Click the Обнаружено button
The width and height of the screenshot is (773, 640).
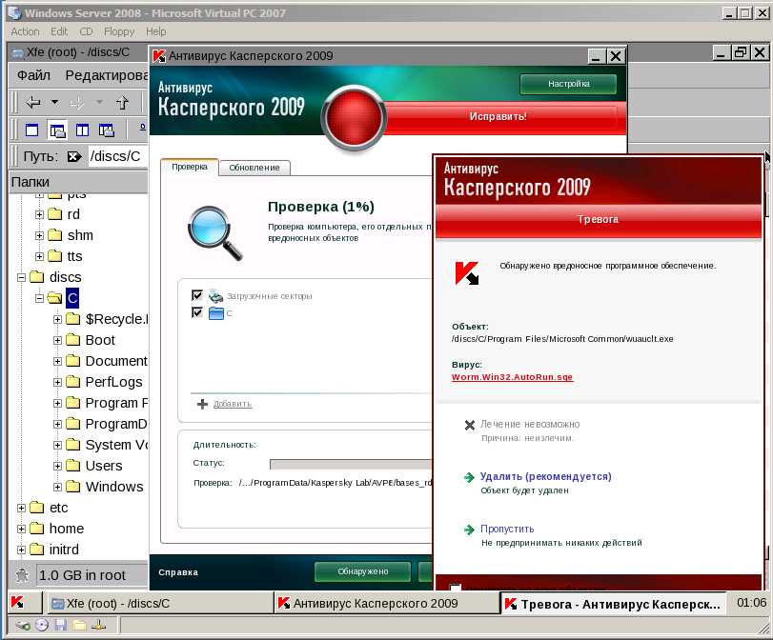pos(363,571)
